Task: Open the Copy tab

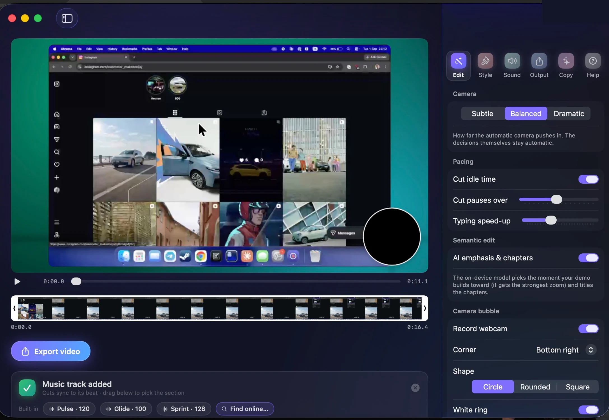Action: tap(566, 66)
